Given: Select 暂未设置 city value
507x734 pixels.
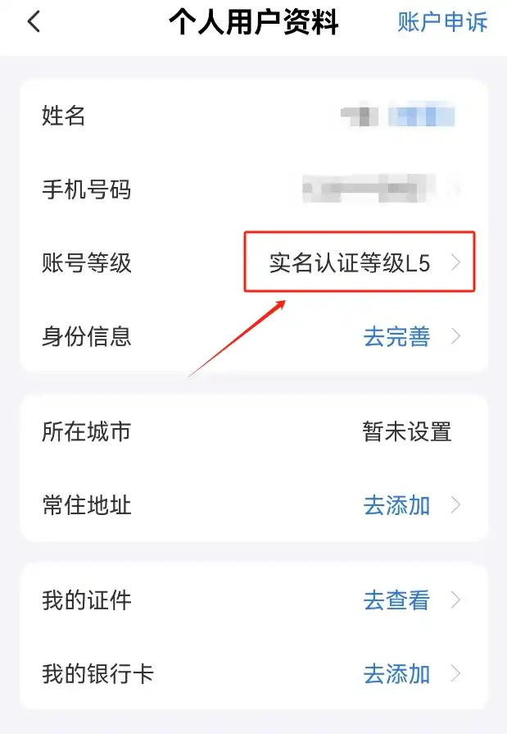Looking at the screenshot, I should [x=407, y=431].
